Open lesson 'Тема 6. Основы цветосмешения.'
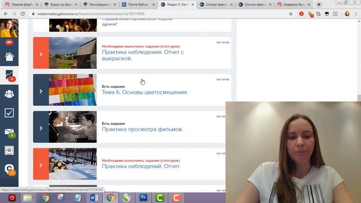 click(x=145, y=92)
